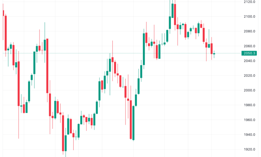Click the green candle topping near 2117

[172, 11]
